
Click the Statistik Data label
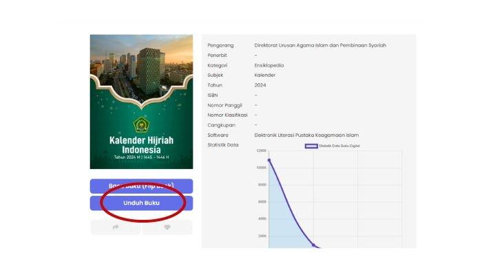223,145
